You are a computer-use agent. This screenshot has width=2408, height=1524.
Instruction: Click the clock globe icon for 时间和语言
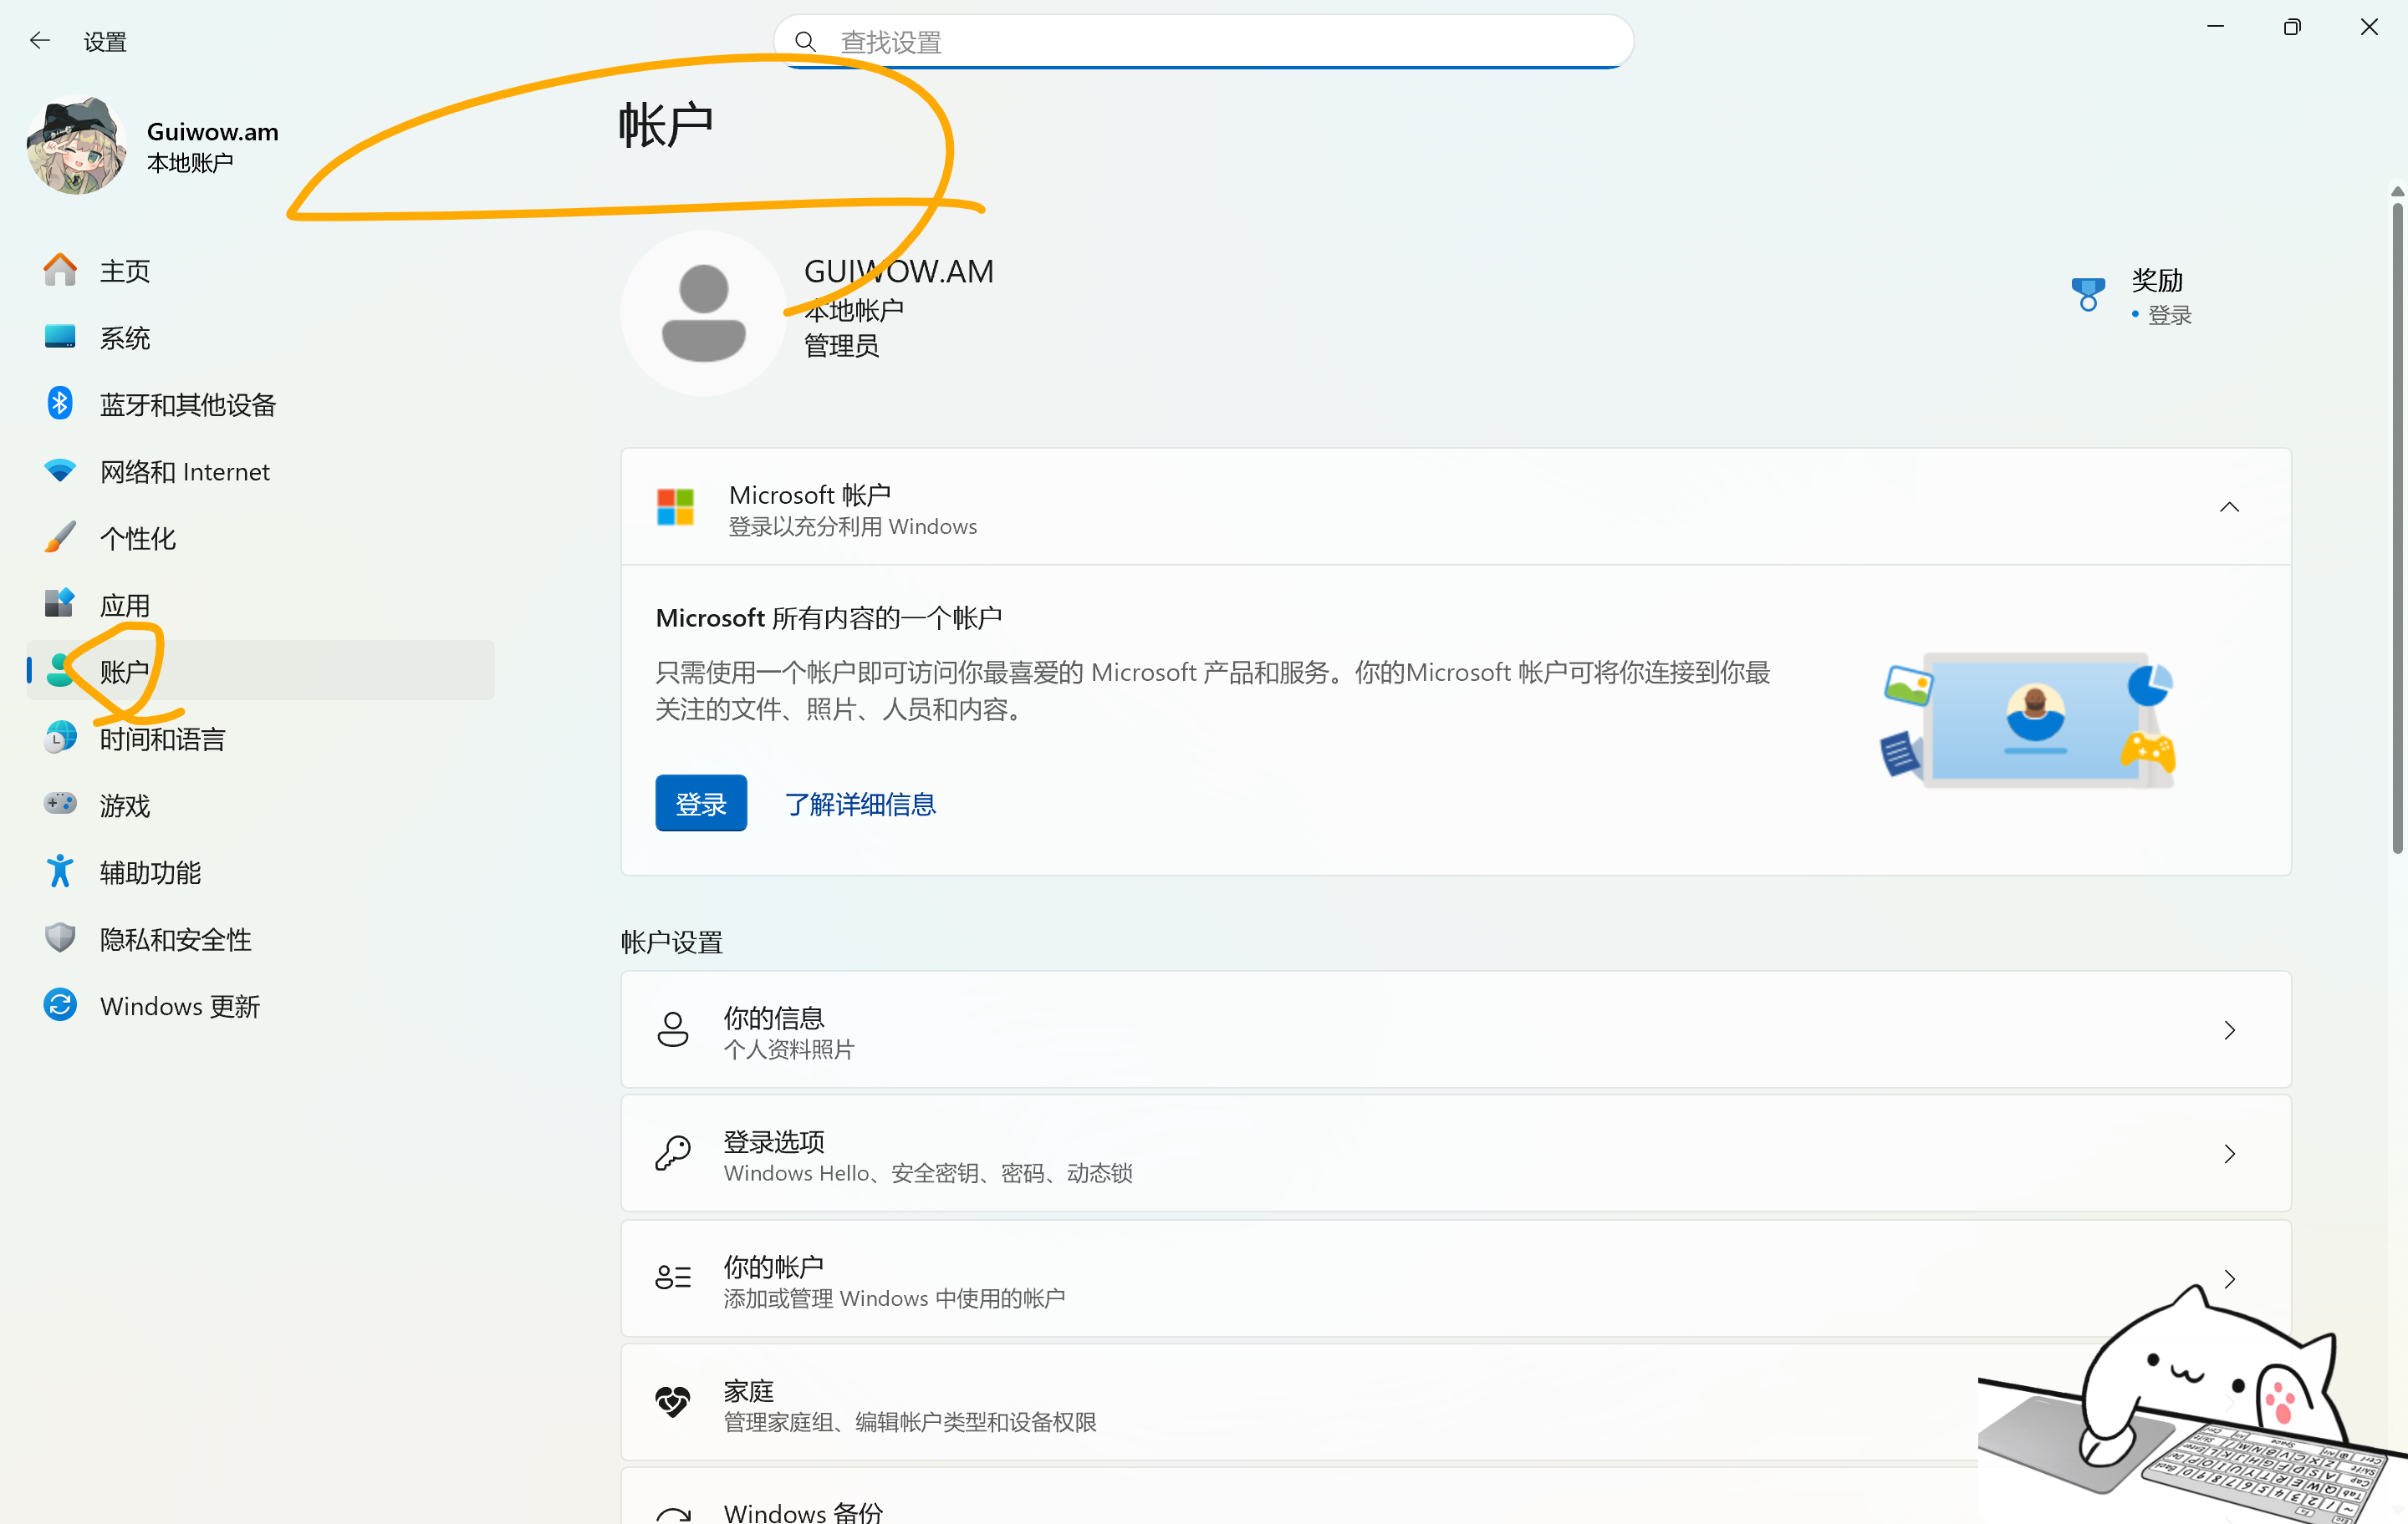click(x=60, y=738)
